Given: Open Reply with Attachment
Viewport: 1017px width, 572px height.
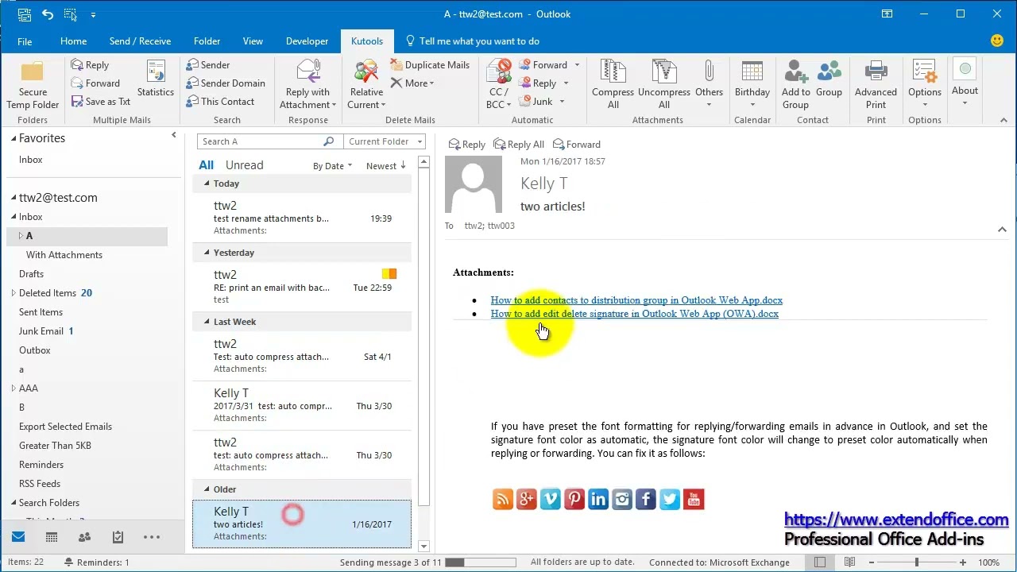Looking at the screenshot, I should (x=308, y=84).
